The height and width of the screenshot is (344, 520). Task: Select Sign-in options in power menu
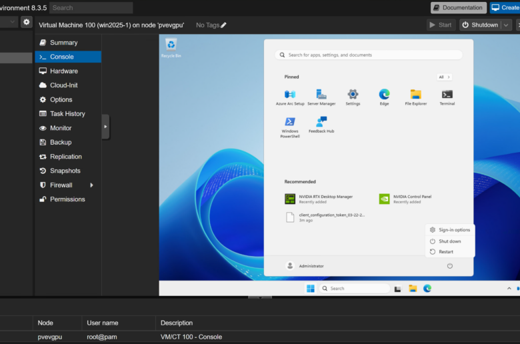point(450,230)
